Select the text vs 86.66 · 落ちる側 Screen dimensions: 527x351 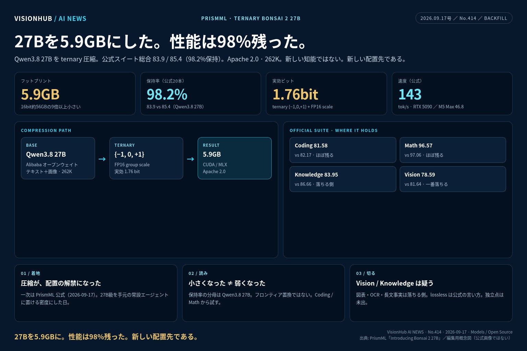pyautogui.click(x=314, y=184)
